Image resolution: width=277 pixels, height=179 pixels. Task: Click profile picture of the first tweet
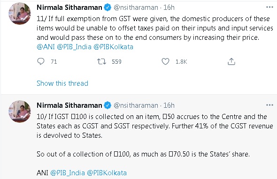tap(20, 14)
